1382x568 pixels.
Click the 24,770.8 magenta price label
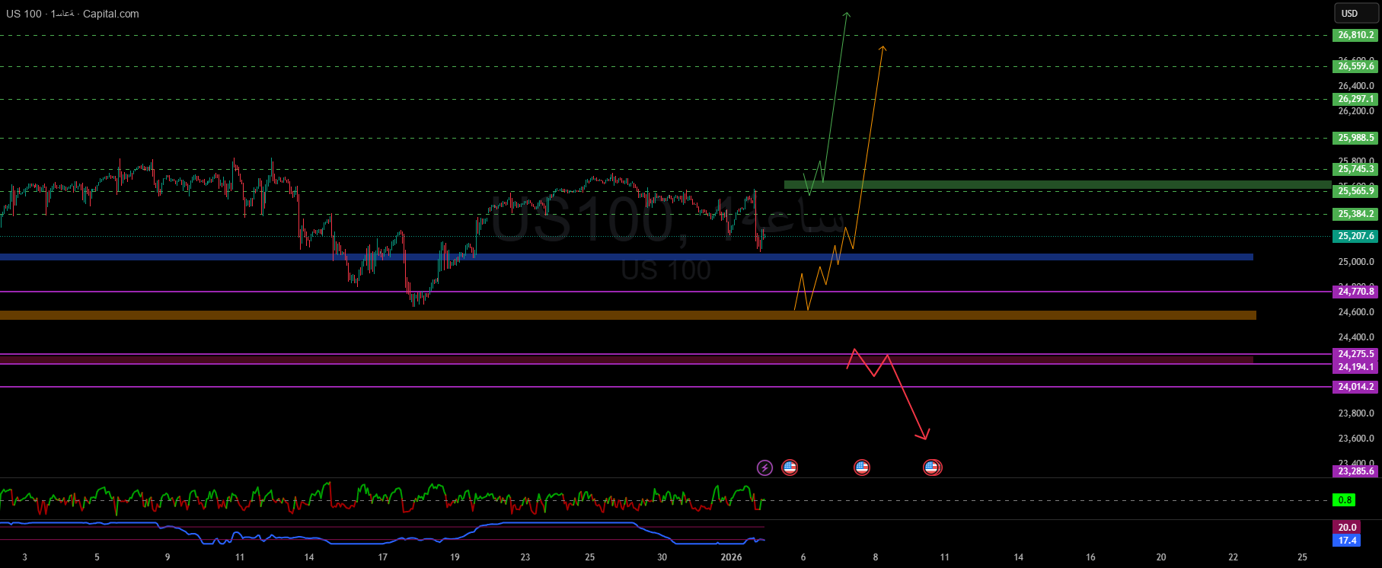pyautogui.click(x=1355, y=292)
